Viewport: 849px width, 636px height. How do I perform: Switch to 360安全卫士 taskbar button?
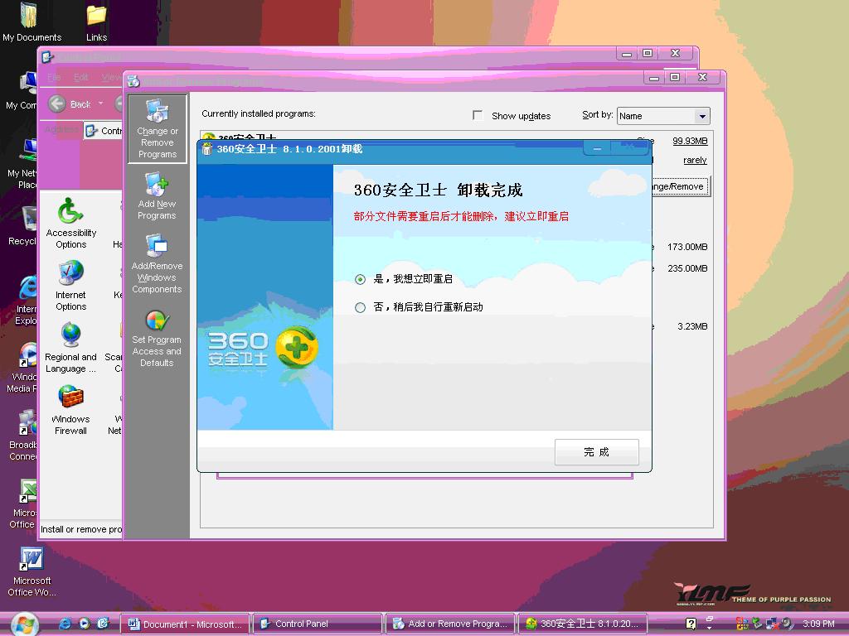point(585,624)
